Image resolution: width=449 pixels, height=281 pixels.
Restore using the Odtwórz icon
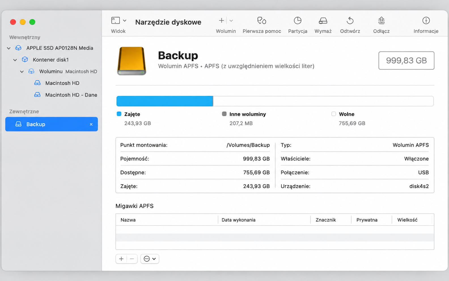click(350, 20)
